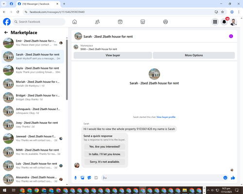Click the large Sarah listing photo in chat
Image resolution: width=243 pixels, height=194 pixels.
(154, 74)
